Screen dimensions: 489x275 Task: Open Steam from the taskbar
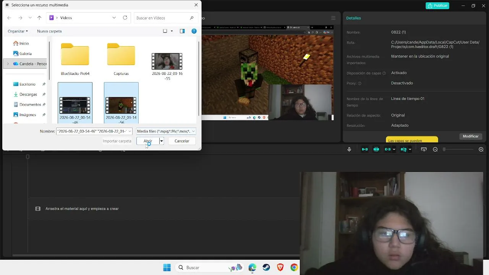tap(266, 267)
